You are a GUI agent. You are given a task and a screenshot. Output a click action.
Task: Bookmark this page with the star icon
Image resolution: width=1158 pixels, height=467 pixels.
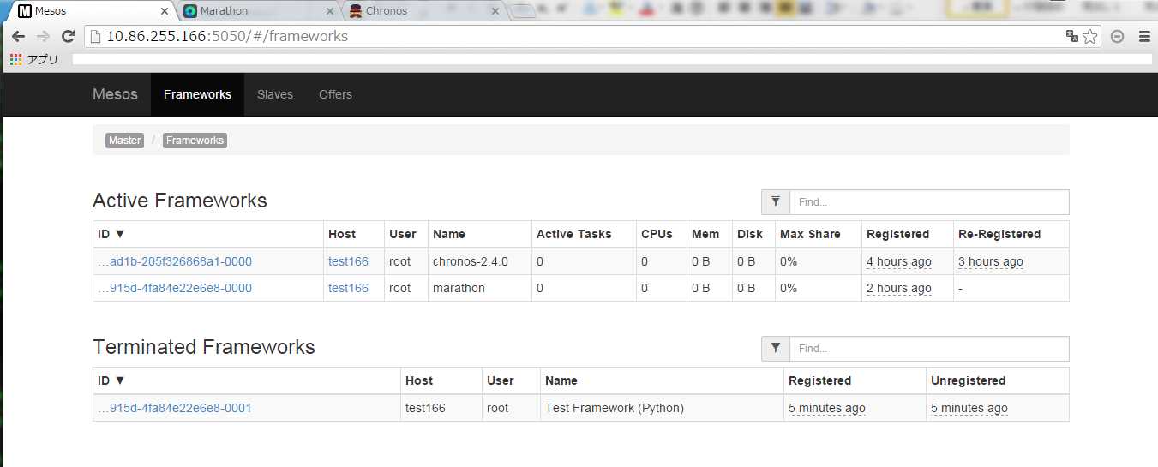[1089, 36]
